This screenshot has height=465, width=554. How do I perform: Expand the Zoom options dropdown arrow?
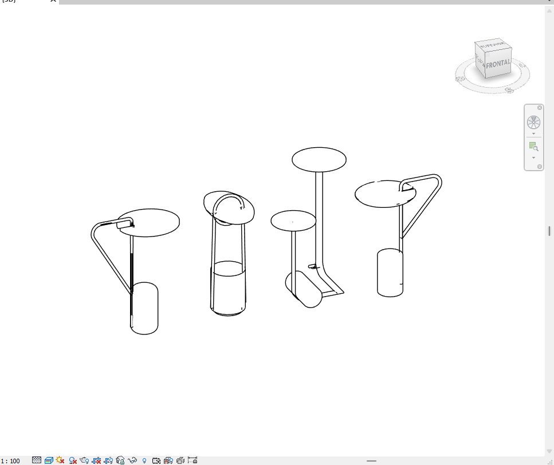[533, 158]
